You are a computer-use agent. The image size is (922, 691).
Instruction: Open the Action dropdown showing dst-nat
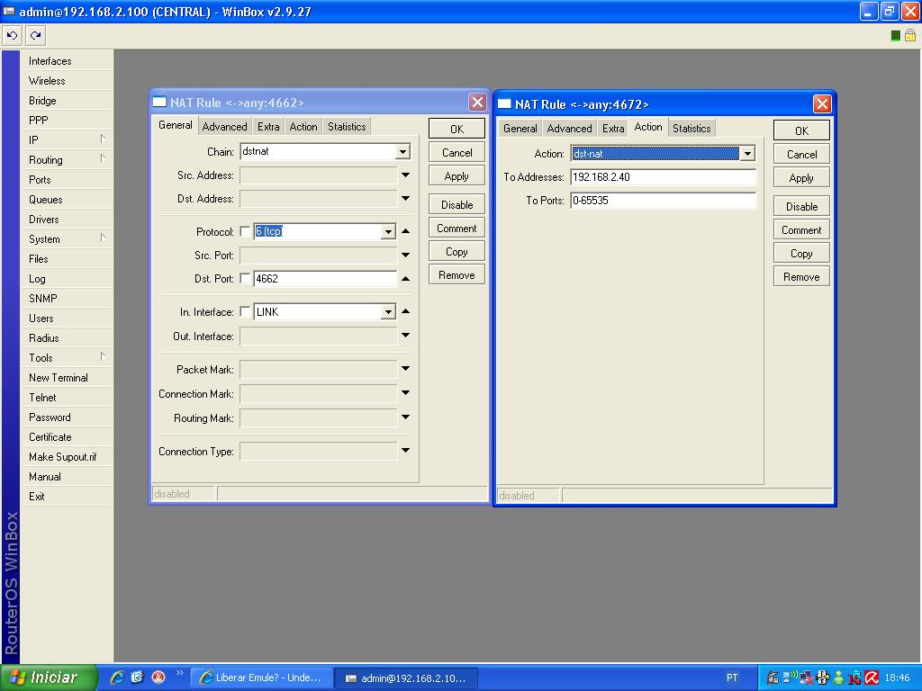(x=746, y=154)
